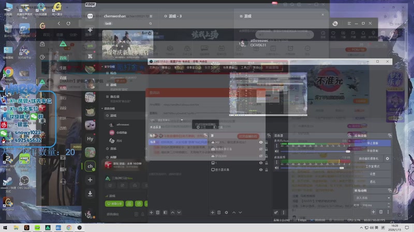414x232 pixels.
Task: Open OBS 文件 menu
Action: pyautogui.click(x=154, y=68)
